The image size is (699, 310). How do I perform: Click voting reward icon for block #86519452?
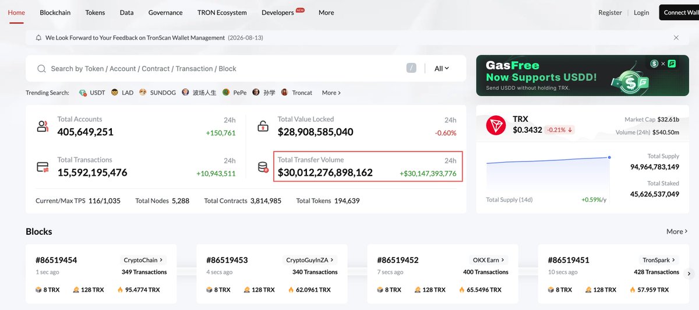(x=418, y=290)
